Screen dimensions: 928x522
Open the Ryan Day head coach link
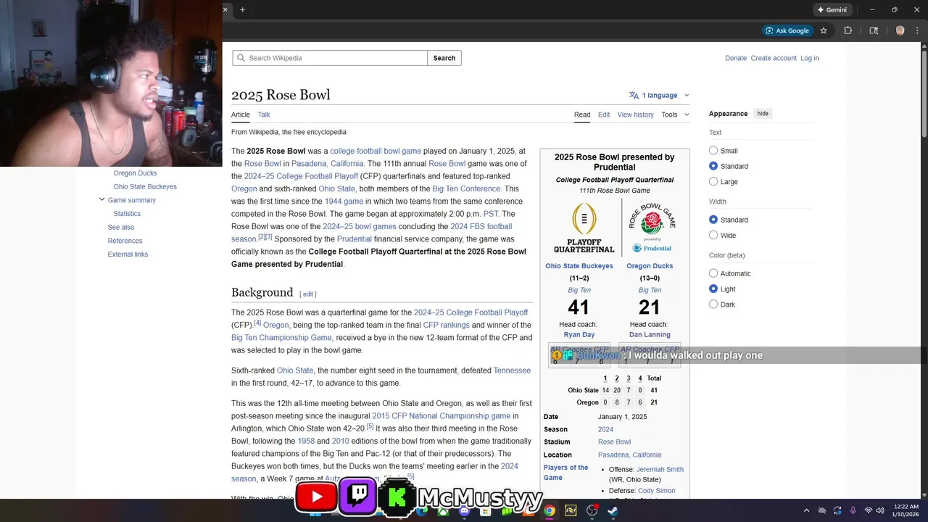coord(579,335)
